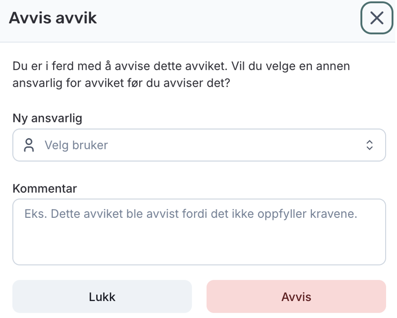Close the dialog with the X icon
397x318 pixels.
coord(376,18)
